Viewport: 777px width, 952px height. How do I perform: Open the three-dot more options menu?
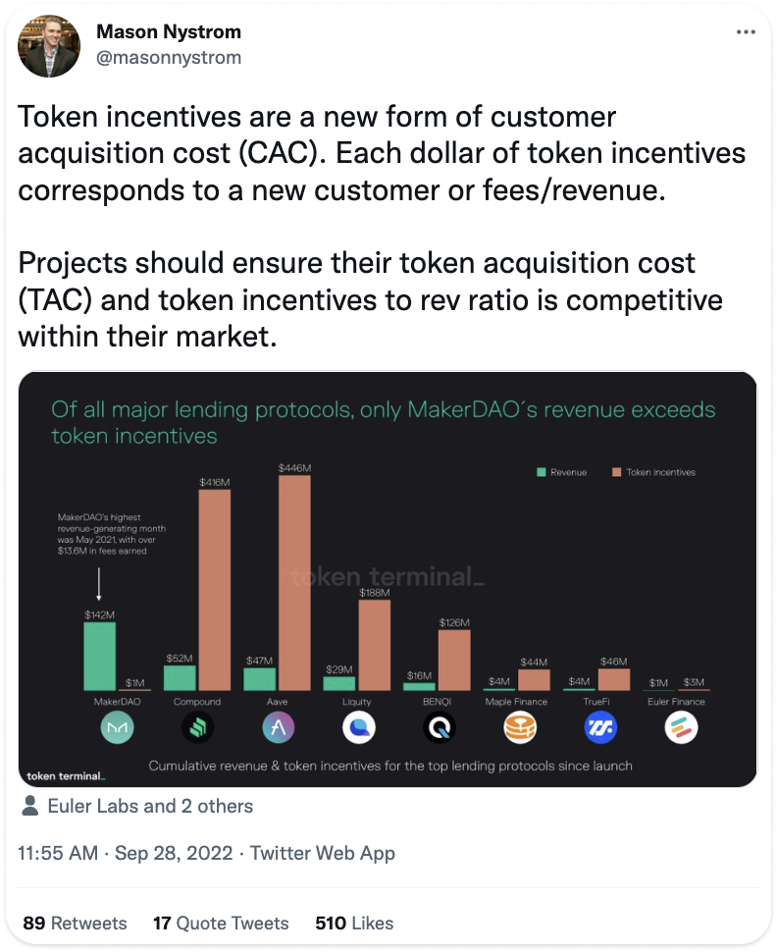tap(746, 31)
